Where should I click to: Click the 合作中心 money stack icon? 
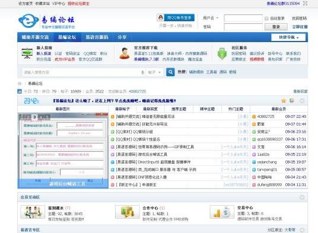click(128, 212)
